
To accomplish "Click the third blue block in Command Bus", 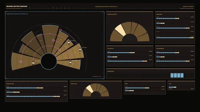I will pyautogui.click(x=179, y=75).
